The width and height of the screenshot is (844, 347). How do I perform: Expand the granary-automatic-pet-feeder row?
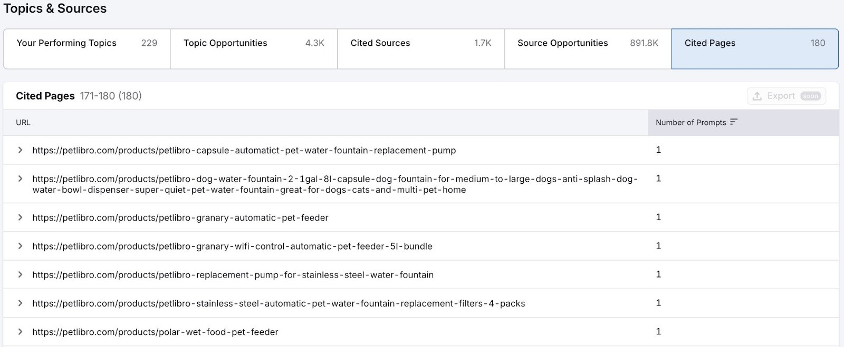pyautogui.click(x=20, y=217)
